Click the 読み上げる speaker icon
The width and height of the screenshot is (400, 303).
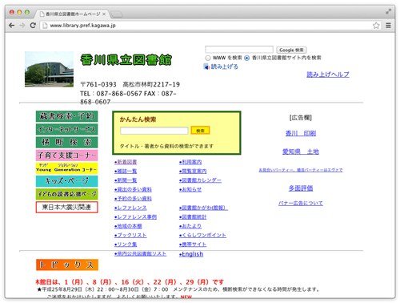206,67
